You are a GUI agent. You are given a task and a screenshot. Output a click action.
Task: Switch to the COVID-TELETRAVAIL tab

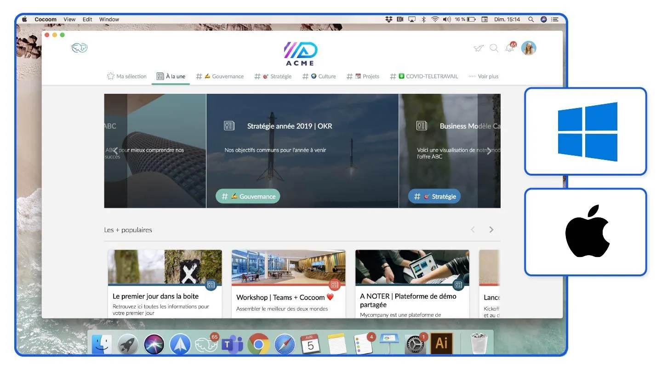[424, 76]
